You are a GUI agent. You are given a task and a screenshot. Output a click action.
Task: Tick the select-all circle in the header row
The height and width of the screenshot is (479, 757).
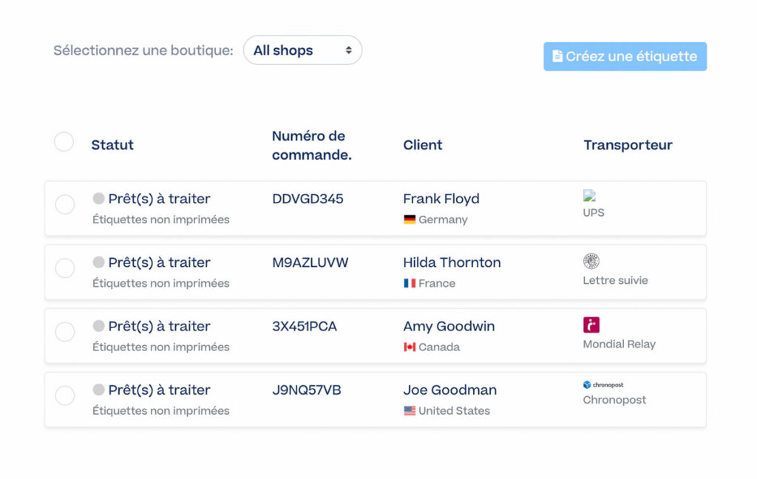click(64, 142)
